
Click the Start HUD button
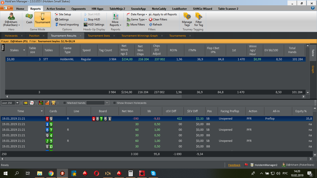[x=92, y=14]
